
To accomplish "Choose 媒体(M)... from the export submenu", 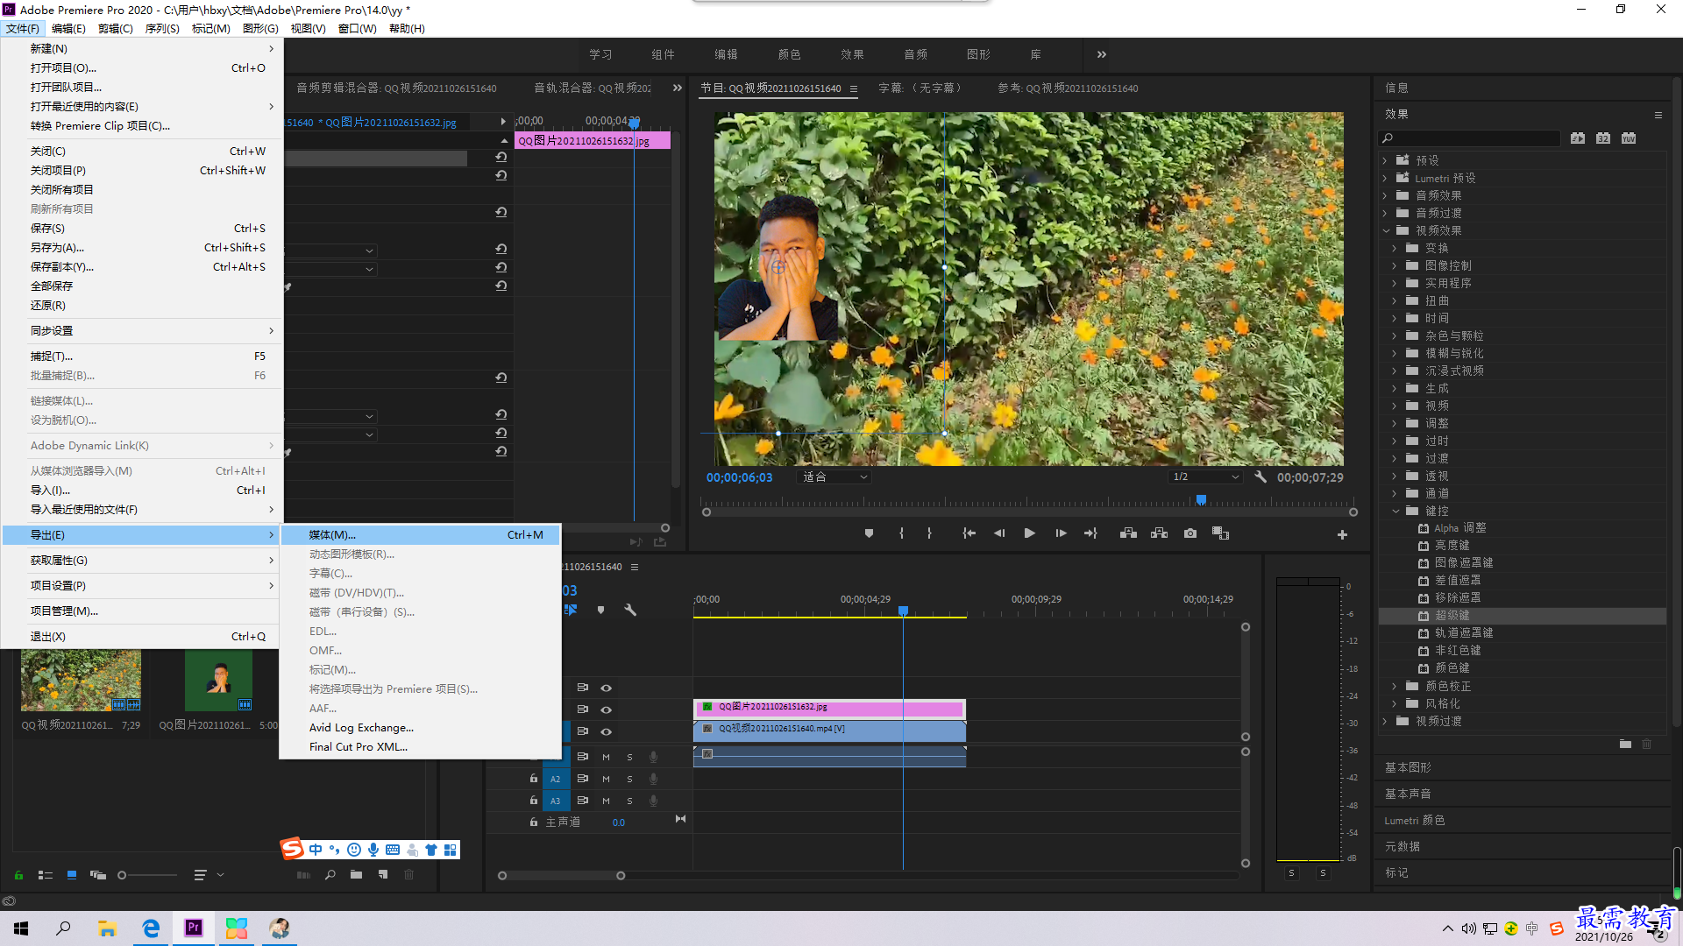I will tap(420, 534).
